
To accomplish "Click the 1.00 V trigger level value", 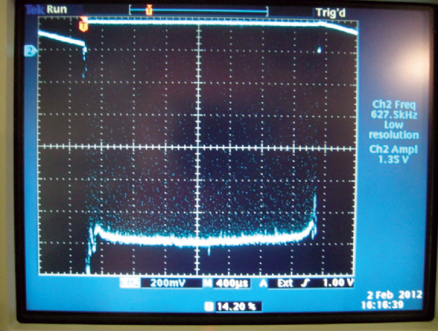I will [x=337, y=283].
